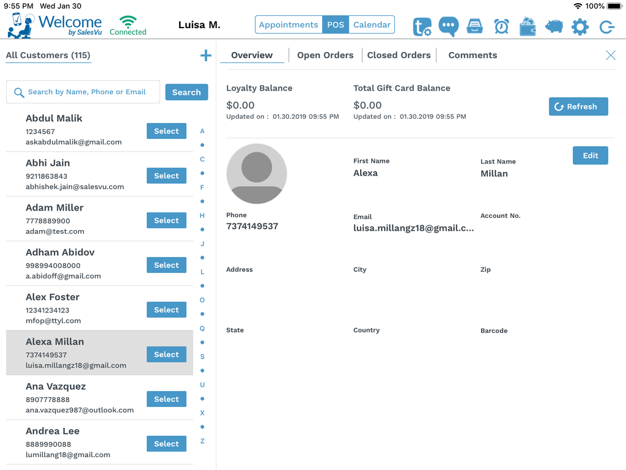Add a new customer with the plus icon
626x470 pixels.
[x=205, y=55]
